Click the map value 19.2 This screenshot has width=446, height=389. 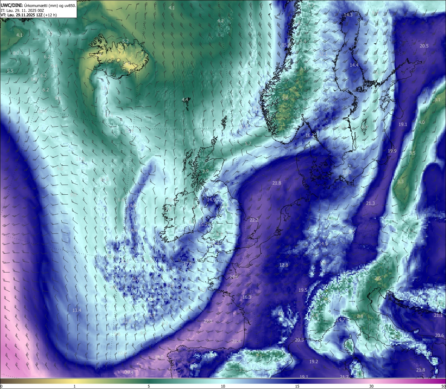(314, 361)
